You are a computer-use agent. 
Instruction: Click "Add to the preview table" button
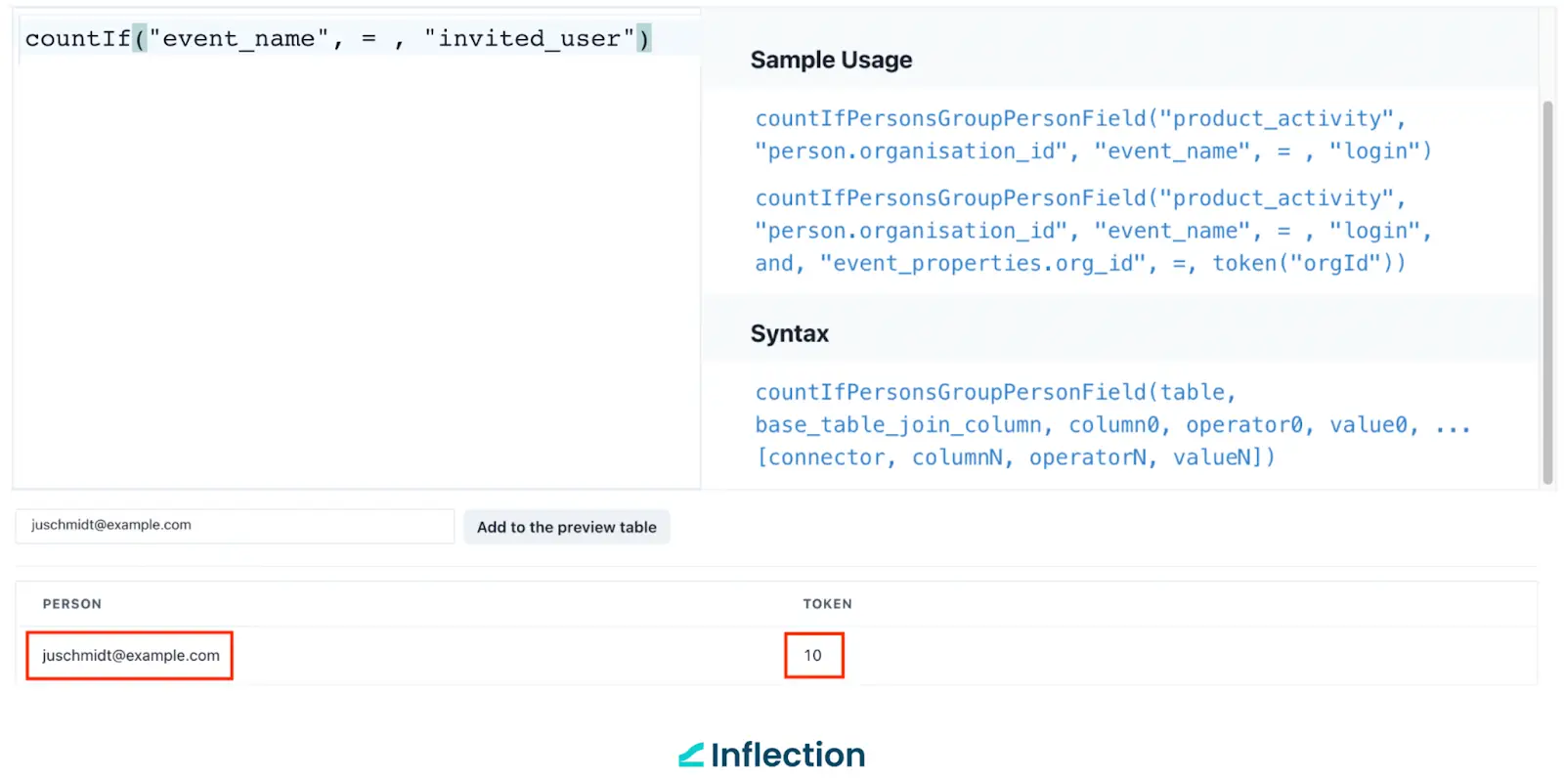tap(567, 527)
